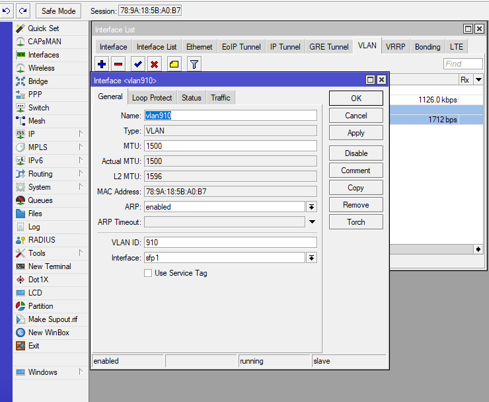The image size is (489, 402).
Task: Click the Torch button
Action: tap(356, 222)
